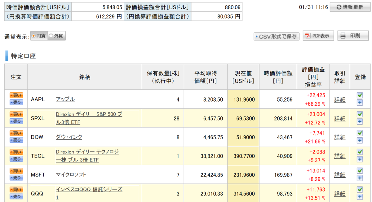
Task: Click the 131.9600 current price cell
Action: pyautogui.click(x=243, y=99)
